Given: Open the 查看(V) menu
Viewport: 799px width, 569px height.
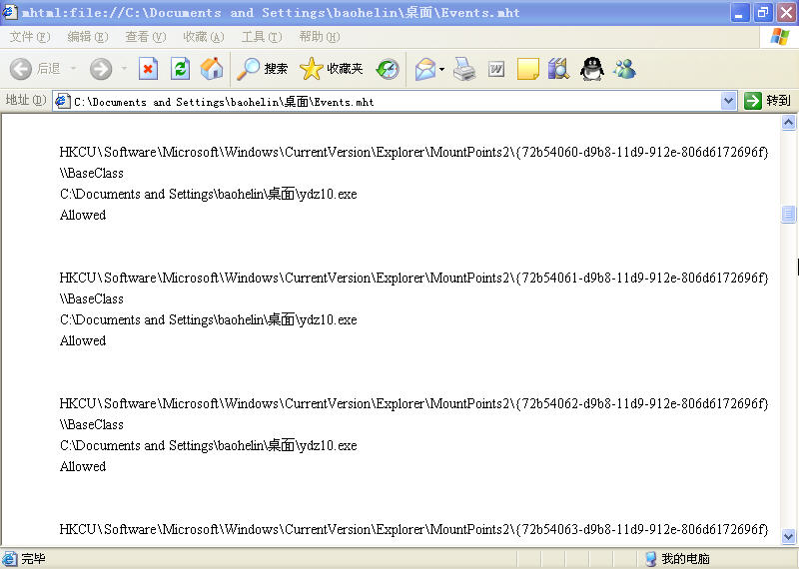Looking at the screenshot, I should point(146,37).
